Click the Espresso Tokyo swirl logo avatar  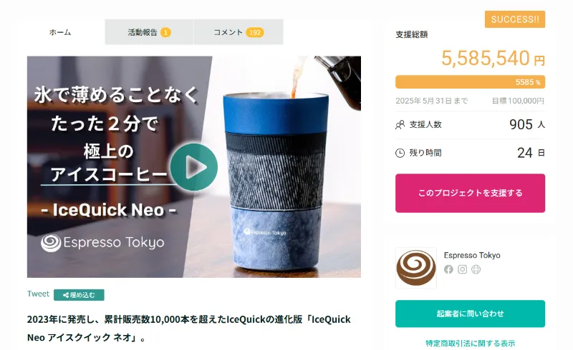tap(416, 268)
